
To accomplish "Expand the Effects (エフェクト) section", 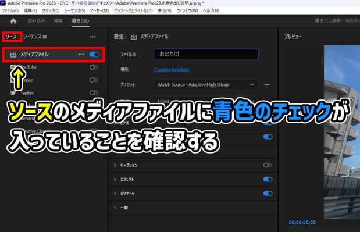I will 115,180.
